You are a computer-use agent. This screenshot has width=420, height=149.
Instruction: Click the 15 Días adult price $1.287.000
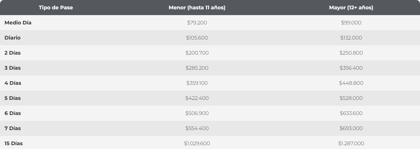tap(351, 144)
